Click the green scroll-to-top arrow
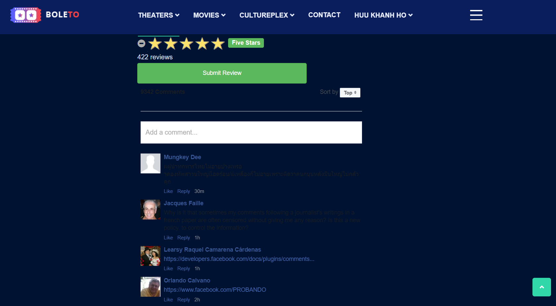The height and width of the screenshot is (306, 556). 541,287
